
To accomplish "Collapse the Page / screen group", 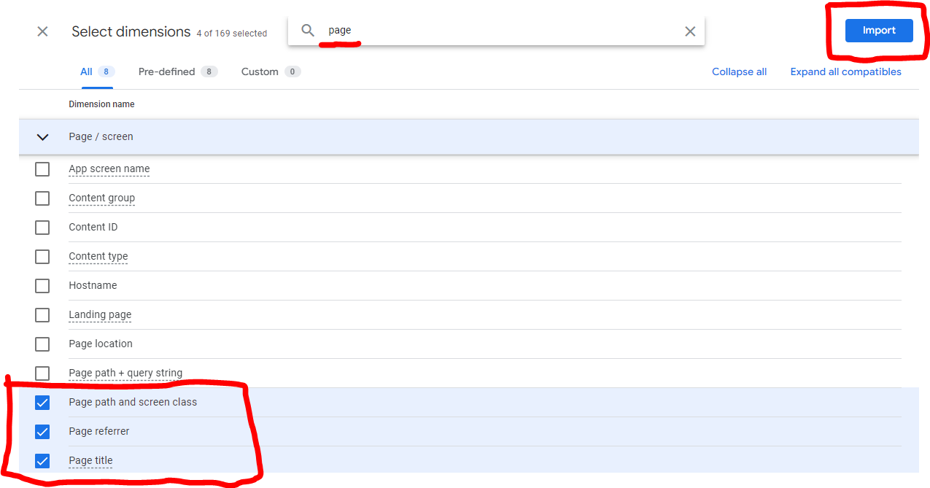I will point(42,137).
